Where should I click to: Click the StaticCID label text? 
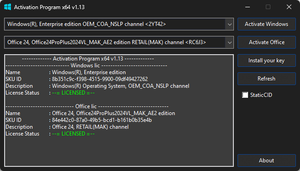pos(261,95)
